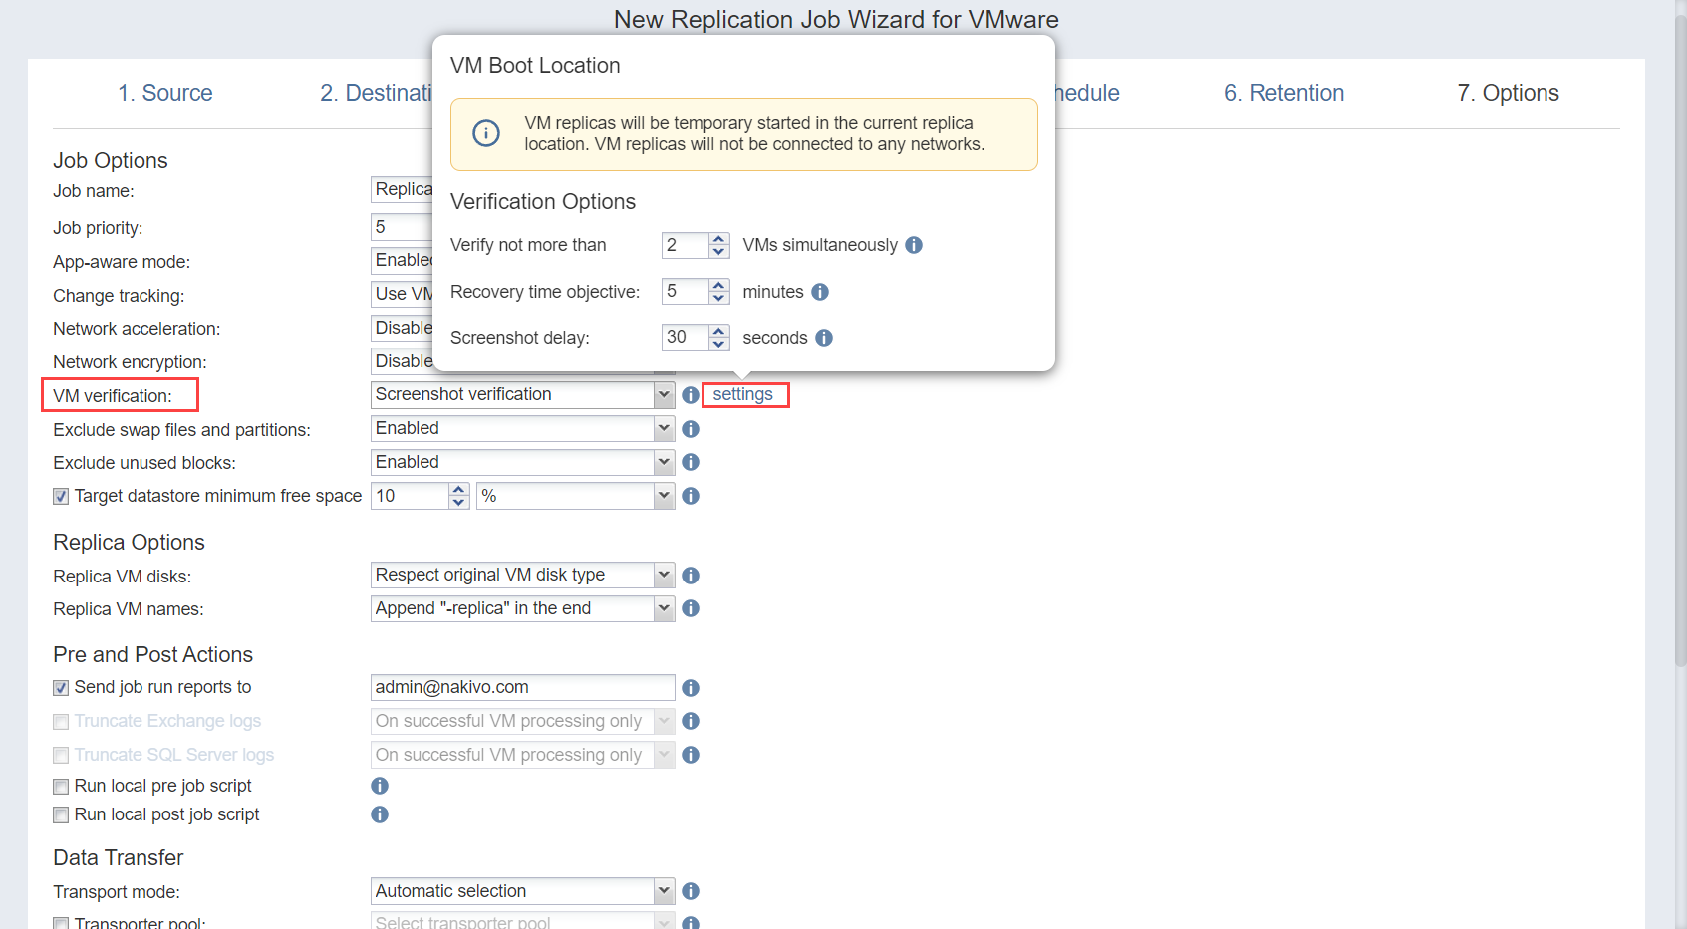Toggle Send job run reports to checkbox
Viewport: 1687px width, 929px height.
(61, 688)
